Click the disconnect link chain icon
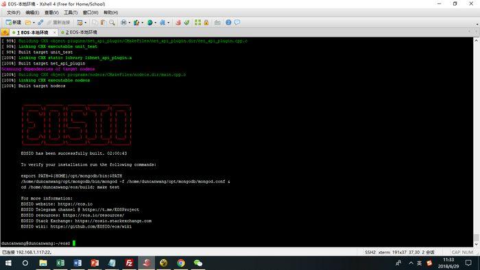480x270 pixels. 40,23
